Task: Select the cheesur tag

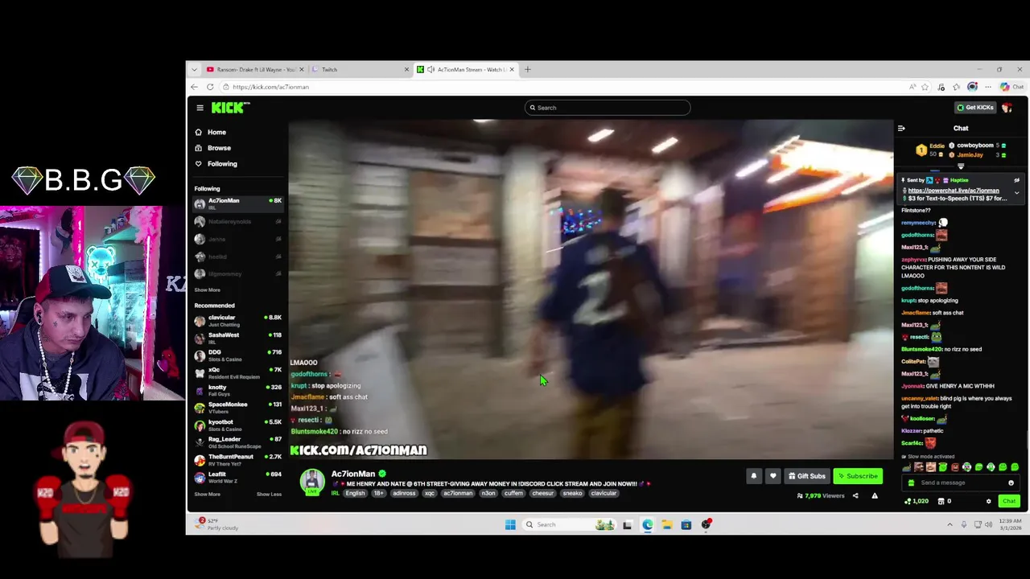Action: 542,493
